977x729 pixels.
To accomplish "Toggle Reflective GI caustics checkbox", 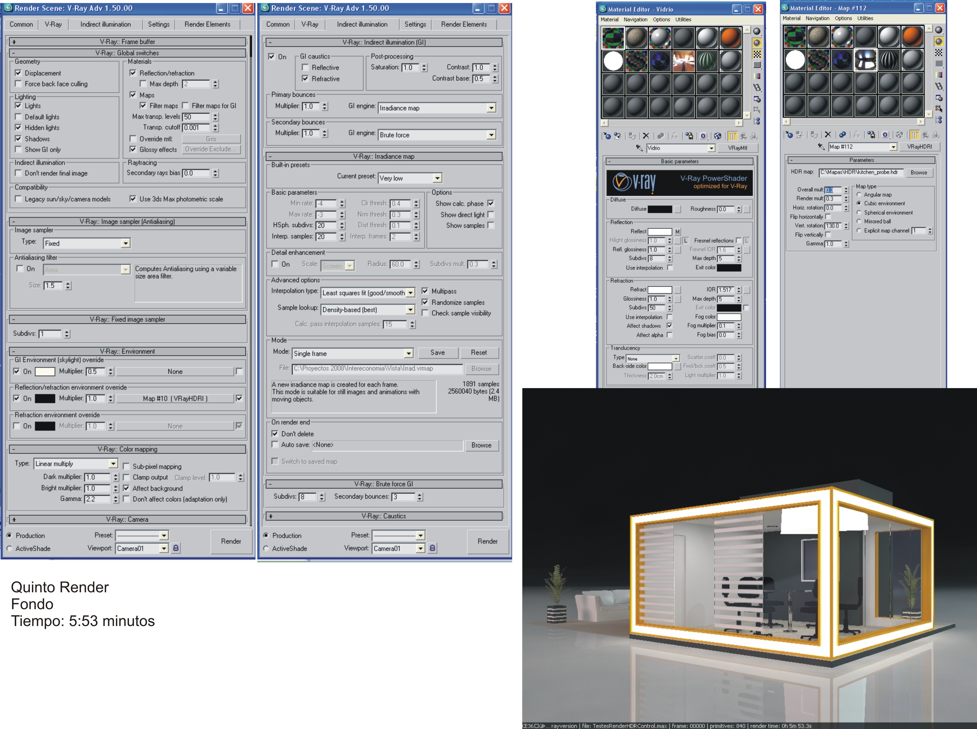I will tap(305, 67).
